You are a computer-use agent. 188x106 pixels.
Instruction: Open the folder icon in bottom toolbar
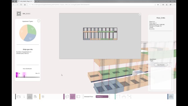[x=19, y=97]
